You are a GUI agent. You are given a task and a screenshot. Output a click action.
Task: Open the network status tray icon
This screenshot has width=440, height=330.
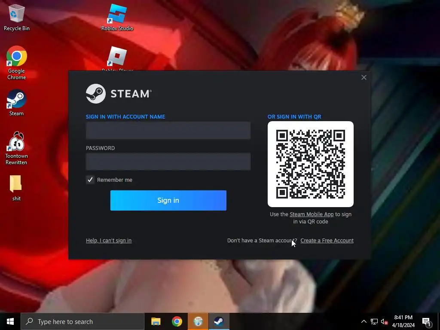374,321
